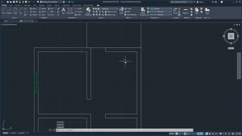Activate the Fillet command
The width and height of the screenshot is (242, 136).
[51, 12]
